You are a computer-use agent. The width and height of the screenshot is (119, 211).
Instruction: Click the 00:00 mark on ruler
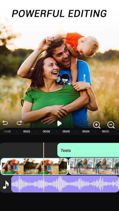[7, 131]
